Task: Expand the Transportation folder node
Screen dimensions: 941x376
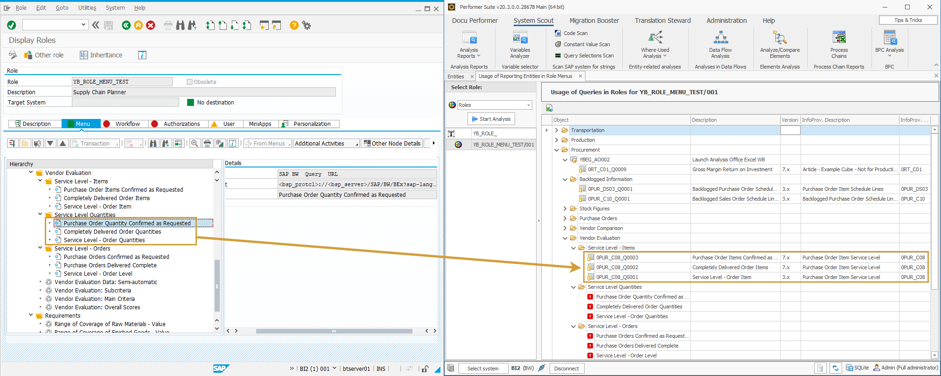Action: 557,130
